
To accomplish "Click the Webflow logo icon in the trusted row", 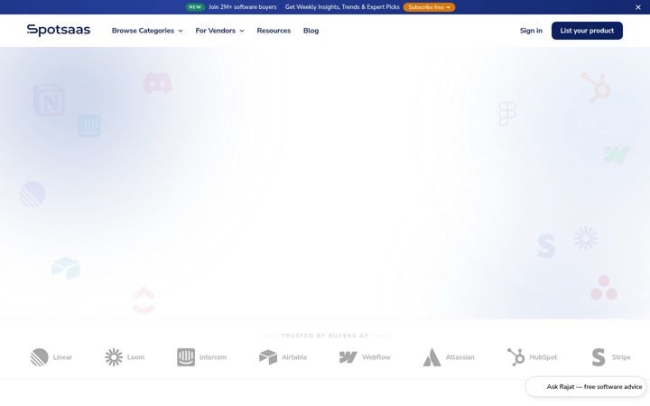I will pyautogui.click(x=348, y=357).
